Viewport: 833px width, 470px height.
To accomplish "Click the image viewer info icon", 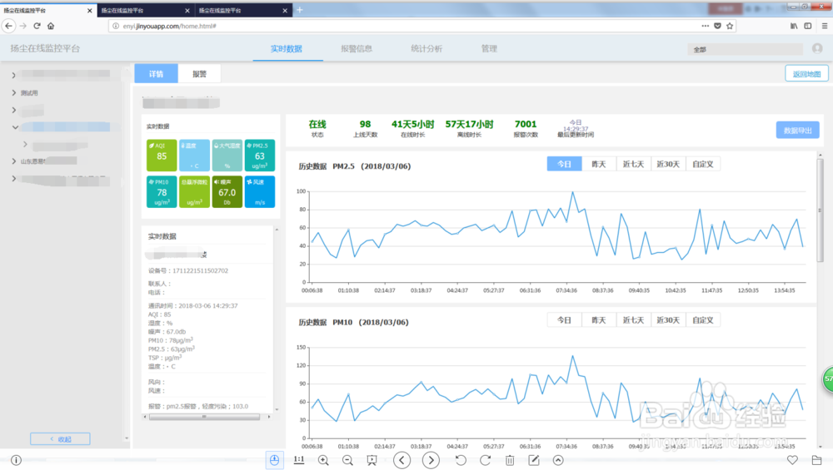I will [x=16, y=461].
